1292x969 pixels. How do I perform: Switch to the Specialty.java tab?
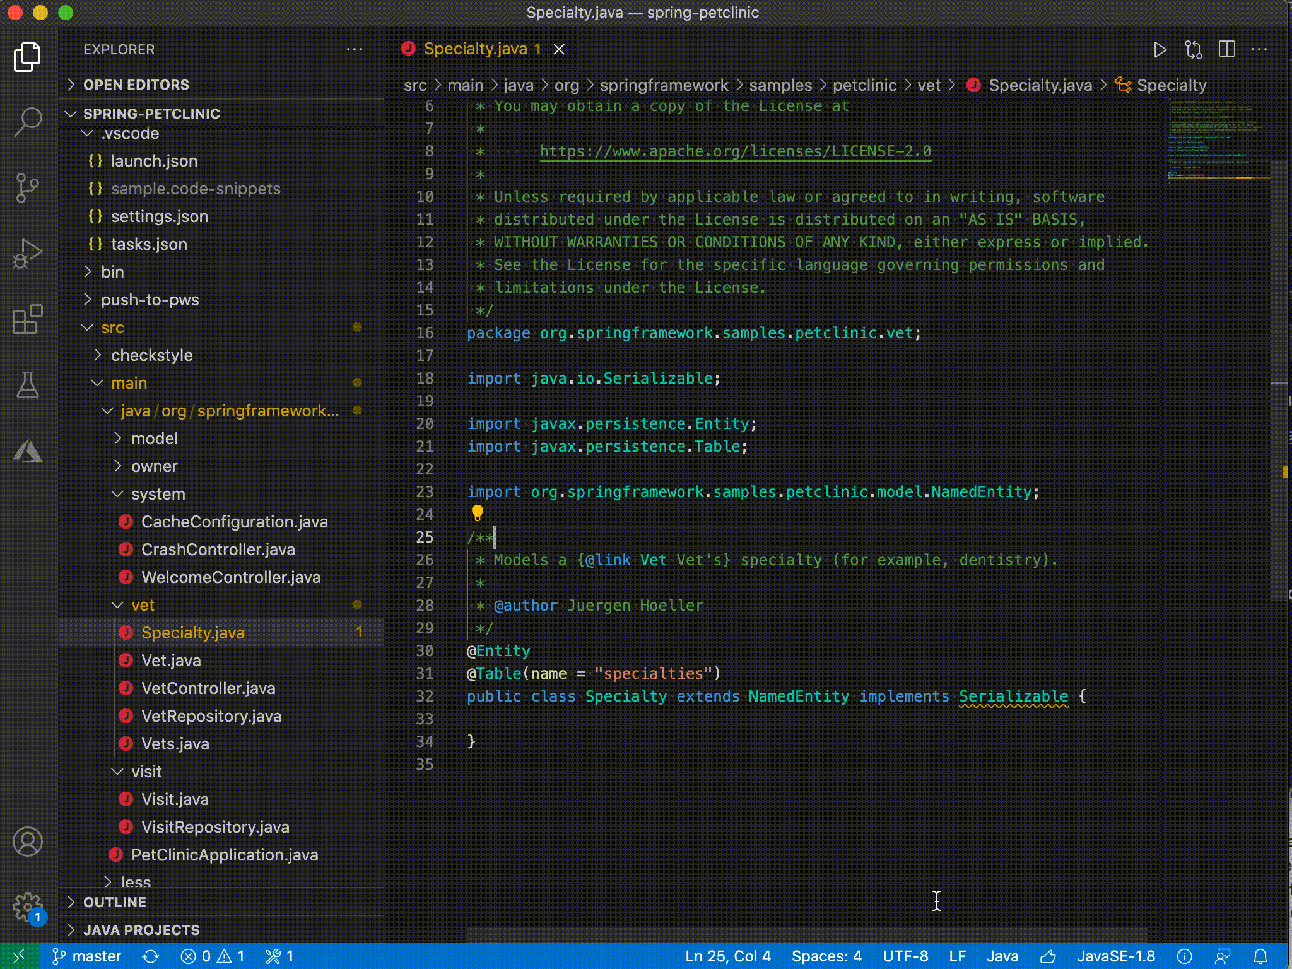(475, 49)
